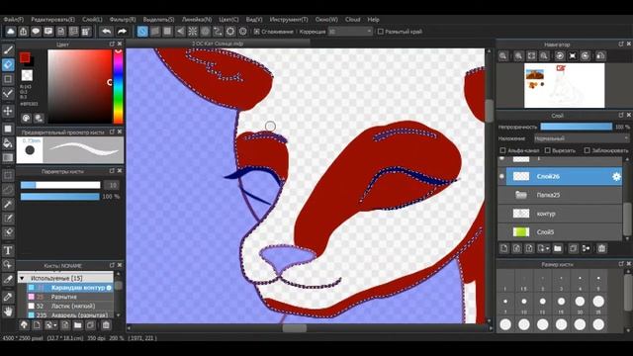Open the Наложение blend mode dropdown

click(x=582, y=138)
